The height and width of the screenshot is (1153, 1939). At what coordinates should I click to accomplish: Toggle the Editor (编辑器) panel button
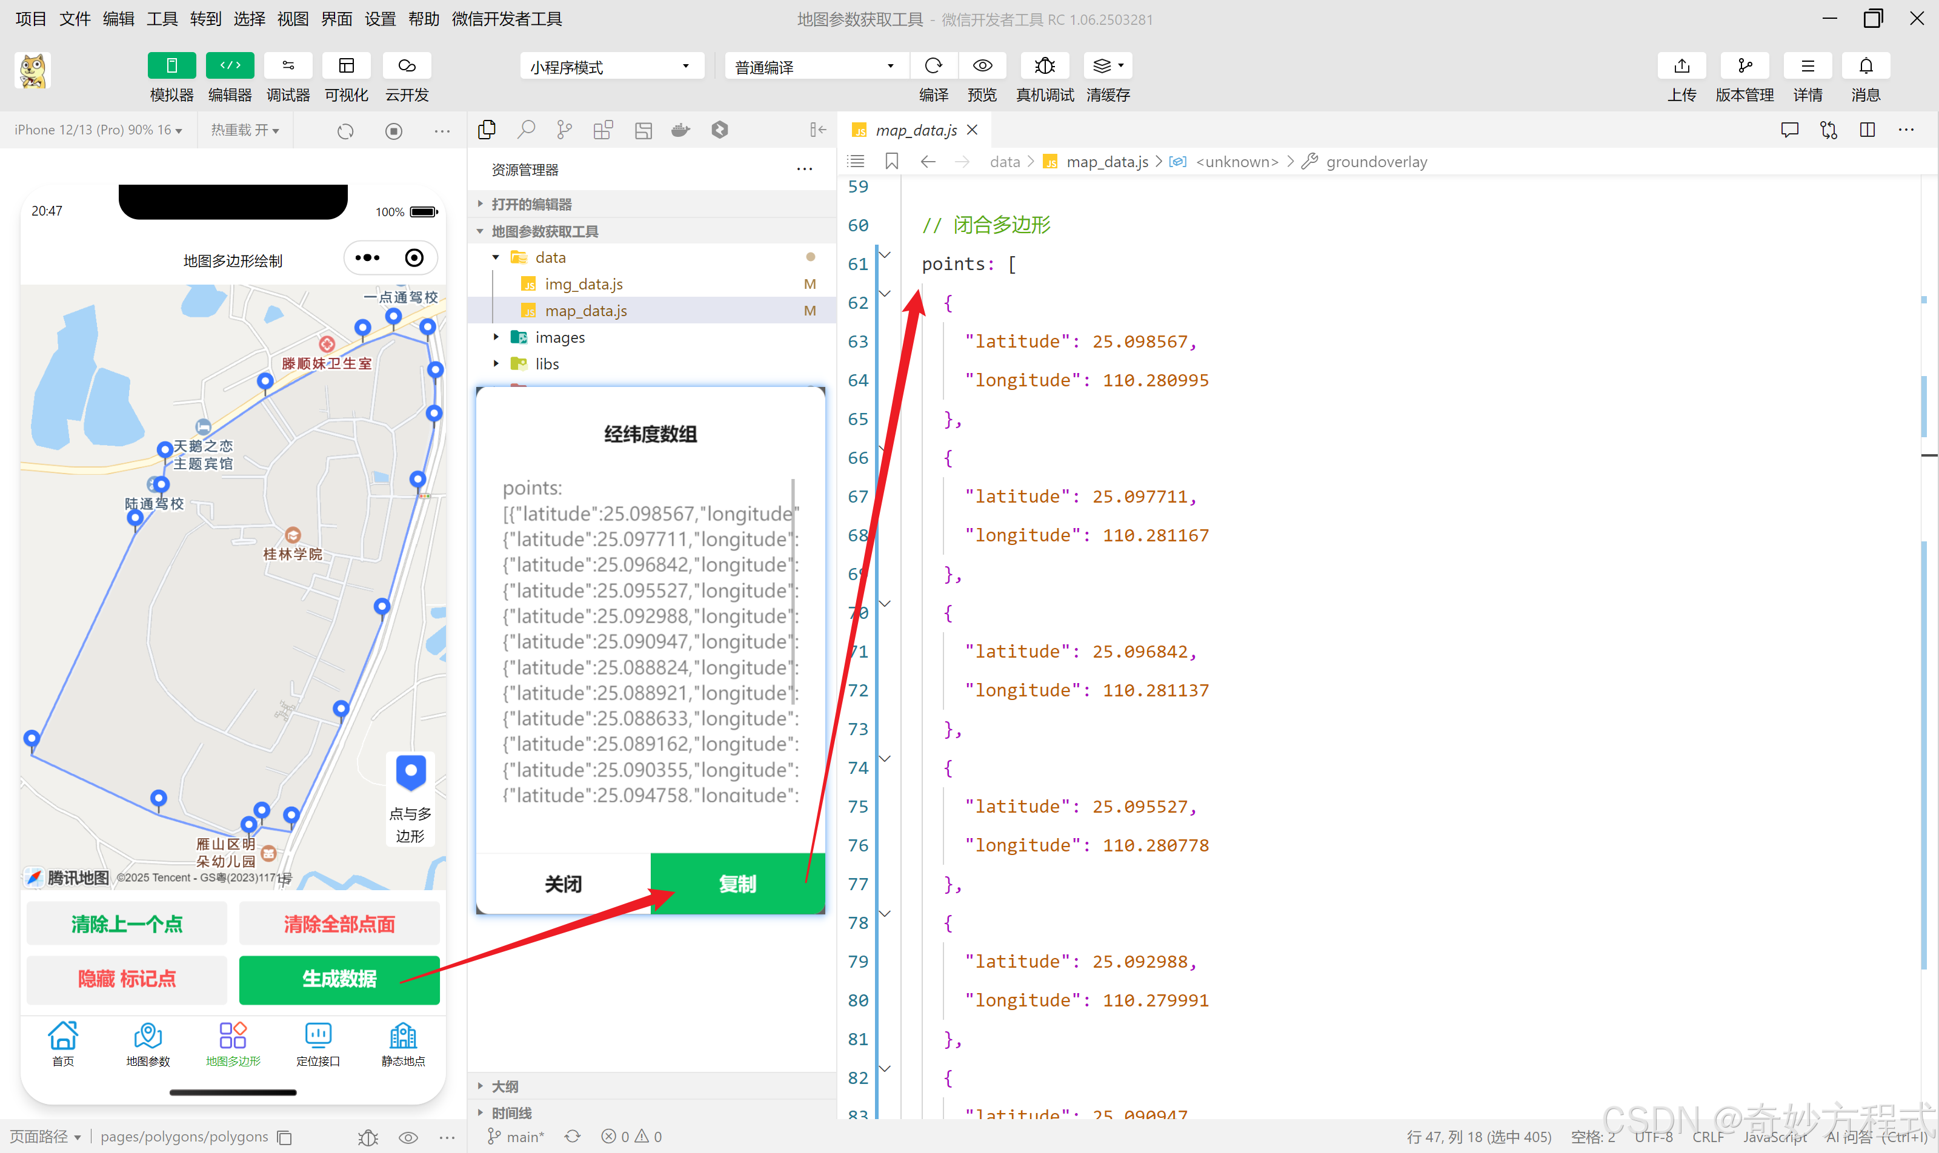(230, 66)
